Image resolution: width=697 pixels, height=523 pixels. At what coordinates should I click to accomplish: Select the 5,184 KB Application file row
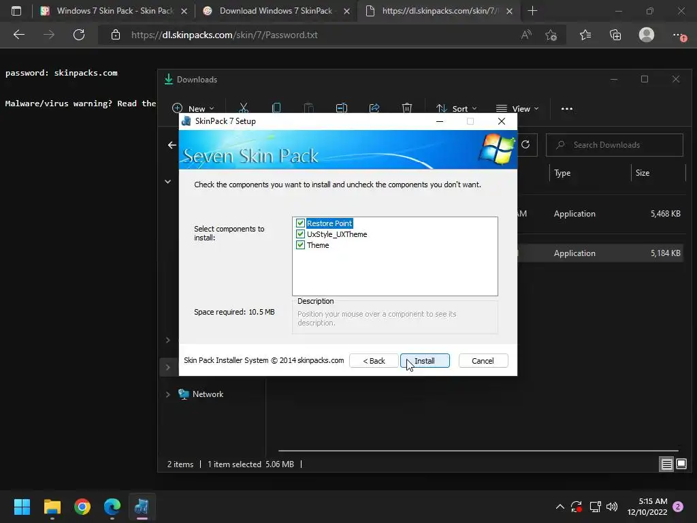600,253
